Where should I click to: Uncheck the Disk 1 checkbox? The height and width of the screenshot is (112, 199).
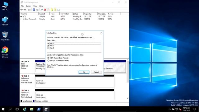48,43
